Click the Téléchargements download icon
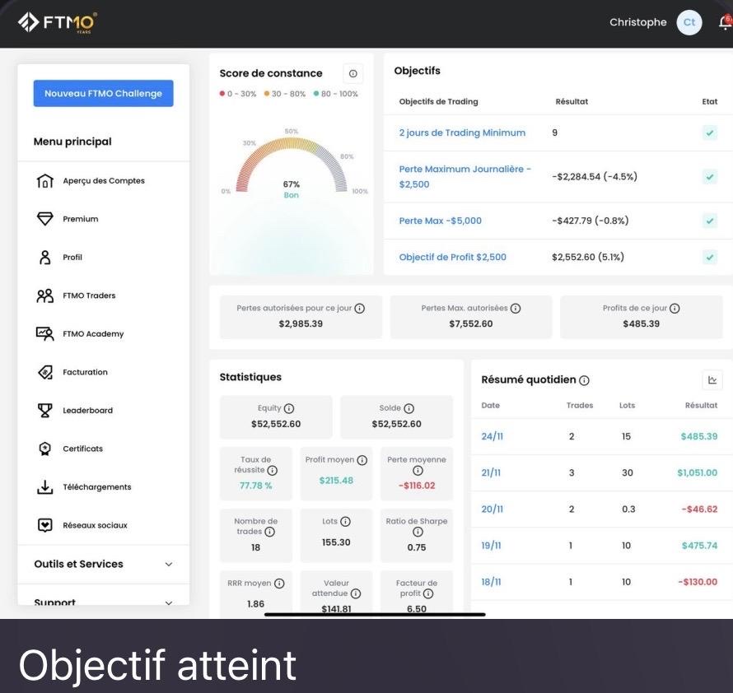The height and width of the screenshot is (693, 733). [44, 487]
